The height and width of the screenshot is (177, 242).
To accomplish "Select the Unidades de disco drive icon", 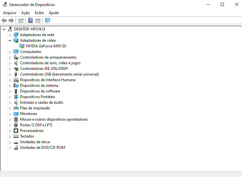I will (x=16, y=143).
